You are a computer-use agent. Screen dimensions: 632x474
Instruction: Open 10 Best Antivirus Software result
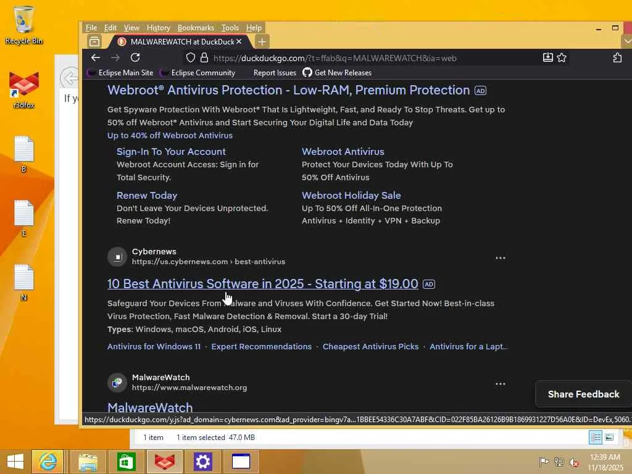pos(262,284)
